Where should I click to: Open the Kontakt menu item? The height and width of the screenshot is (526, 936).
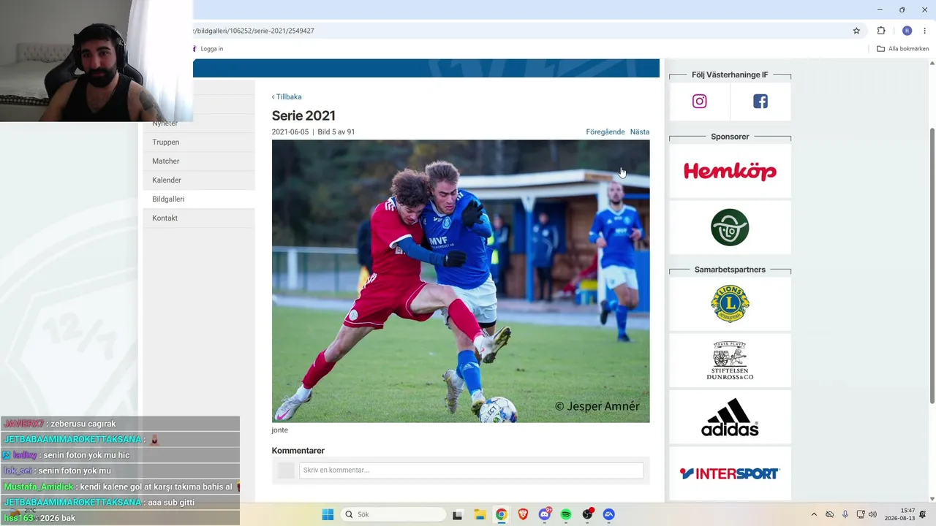point(199,218)
